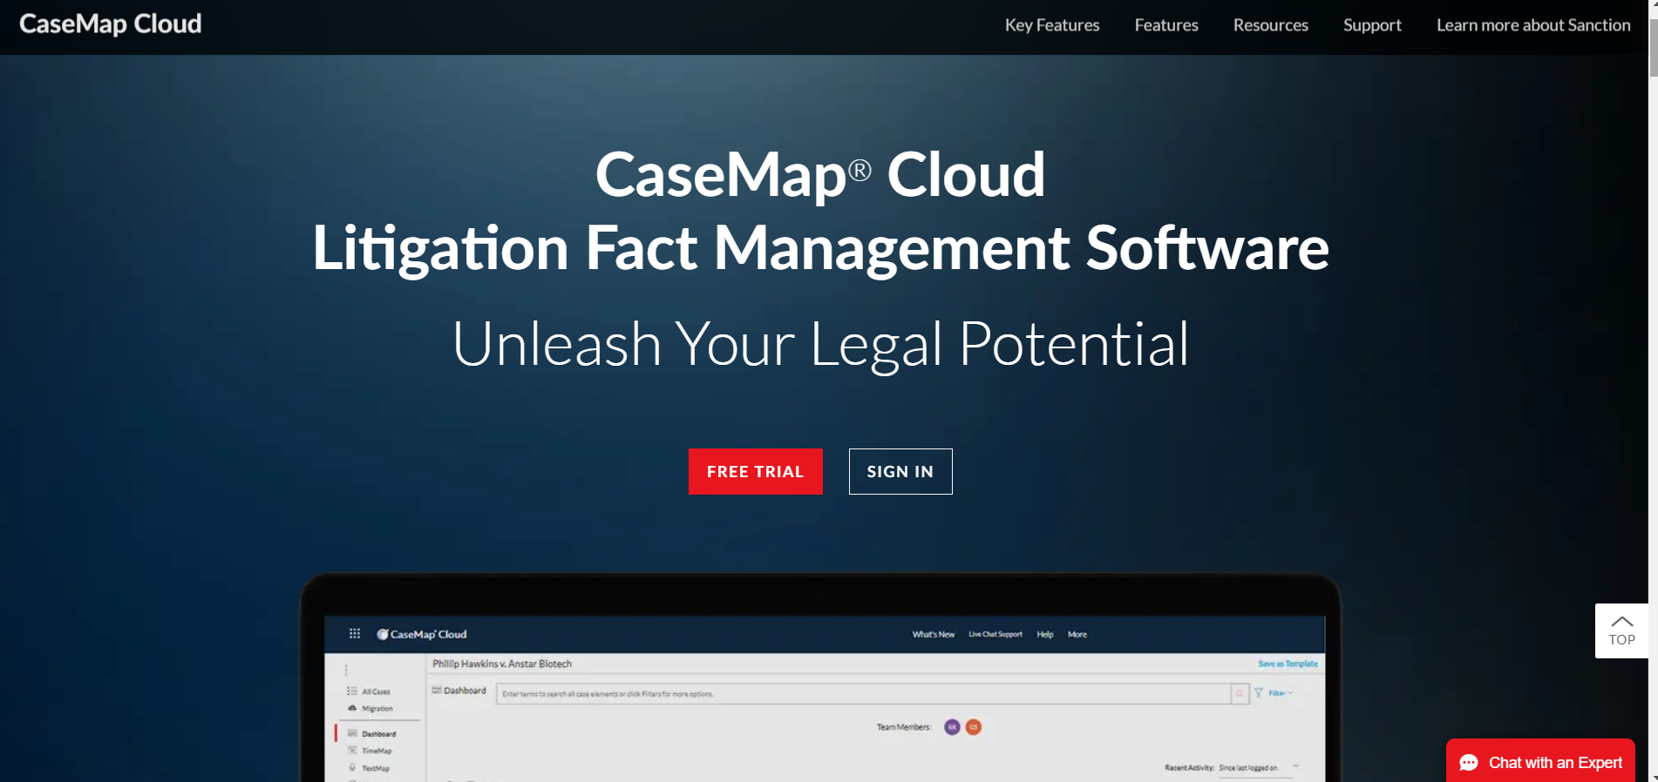This screenshot has width=1658, height=782.
Task: Open Chat with an Expert widget
Action: pos(1540,762)
